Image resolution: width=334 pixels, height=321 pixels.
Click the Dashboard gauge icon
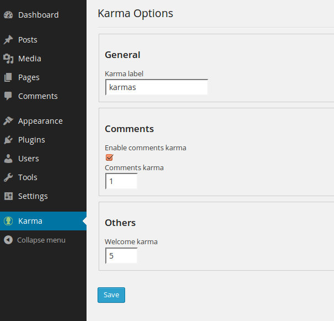coord(8,15)
